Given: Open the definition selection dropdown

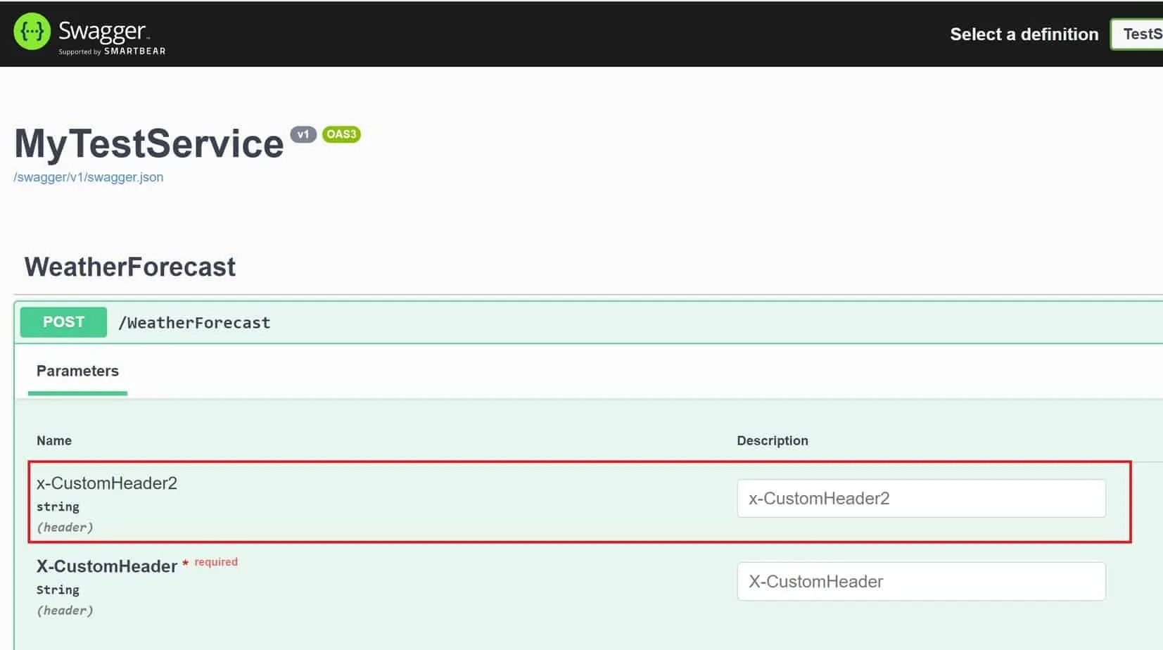Looking at the screenshot, I should tap(1138, 34).
